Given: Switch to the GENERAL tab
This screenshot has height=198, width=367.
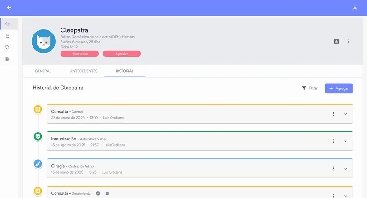Looking at the screenshot, I should coord(43,71).
